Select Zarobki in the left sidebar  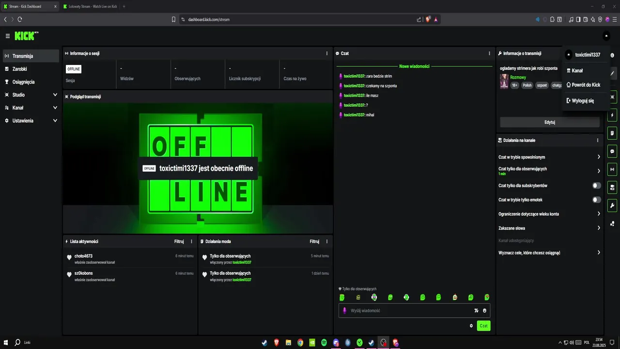31,69
